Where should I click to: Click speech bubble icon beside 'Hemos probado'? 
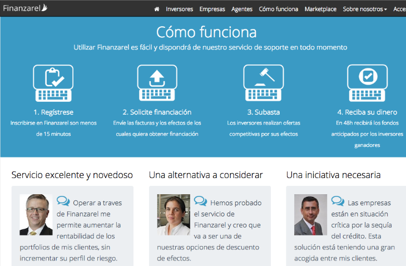pyautogui.click(x=200, y=201)
